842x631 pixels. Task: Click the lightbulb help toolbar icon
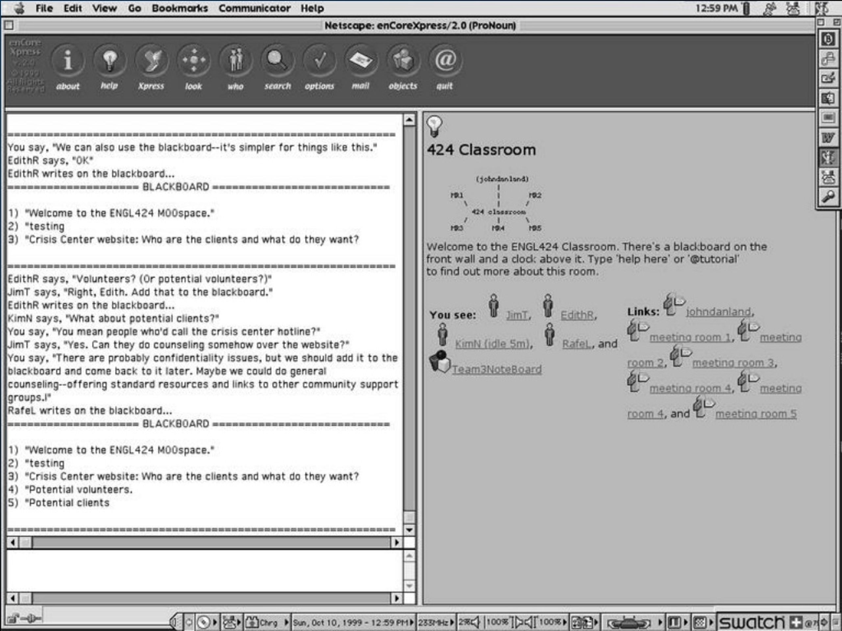click(110, 60)
